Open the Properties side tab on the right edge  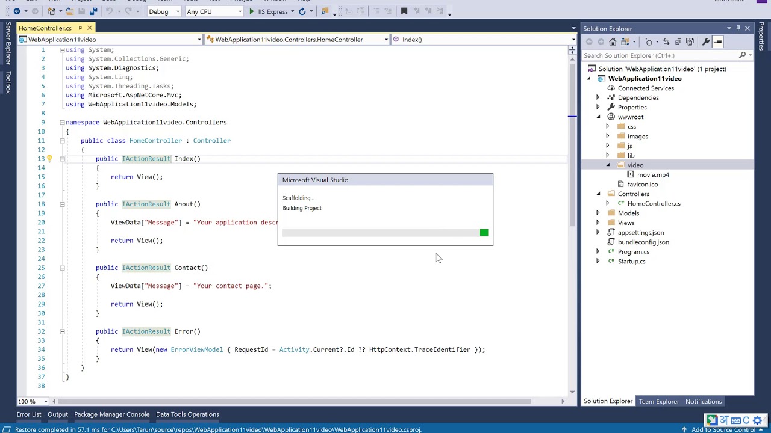coord(762,37)
